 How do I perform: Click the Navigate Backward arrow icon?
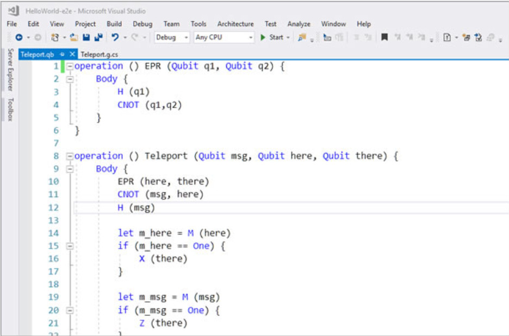pos(19,37)
